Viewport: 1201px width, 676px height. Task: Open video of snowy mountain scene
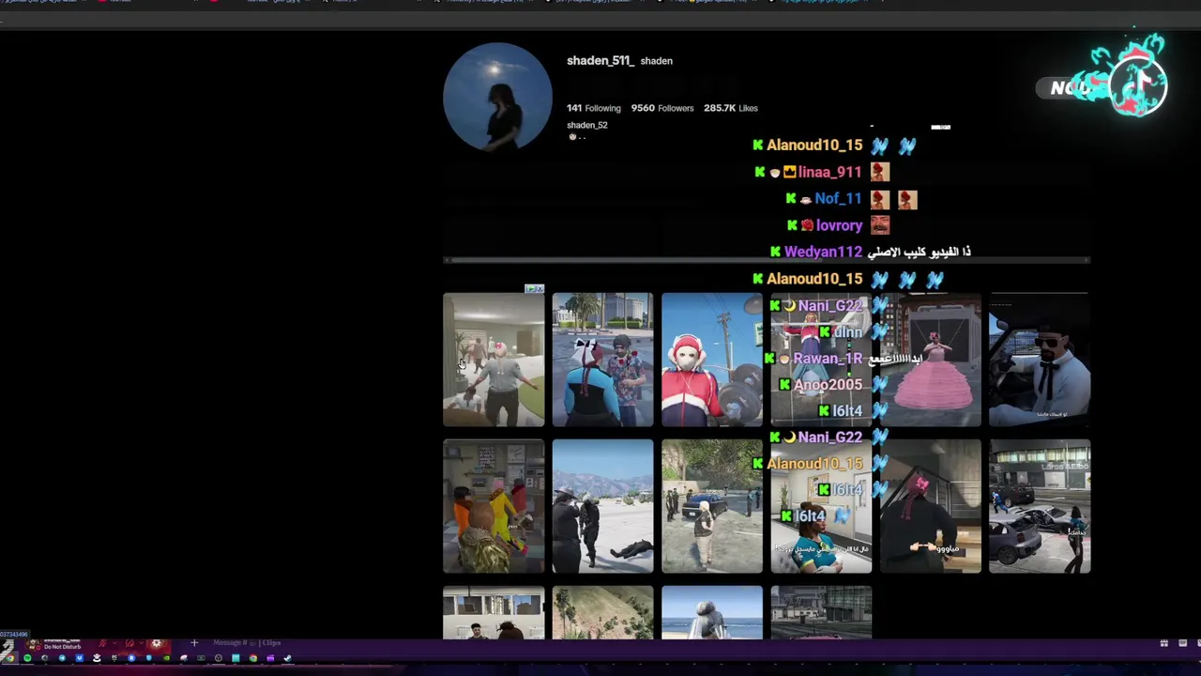click(602, 506)
